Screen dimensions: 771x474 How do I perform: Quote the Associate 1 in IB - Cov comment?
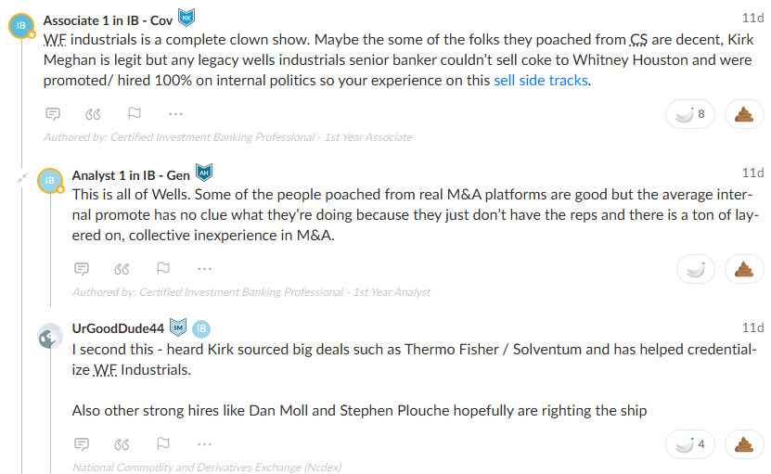[x=93, y=114]
